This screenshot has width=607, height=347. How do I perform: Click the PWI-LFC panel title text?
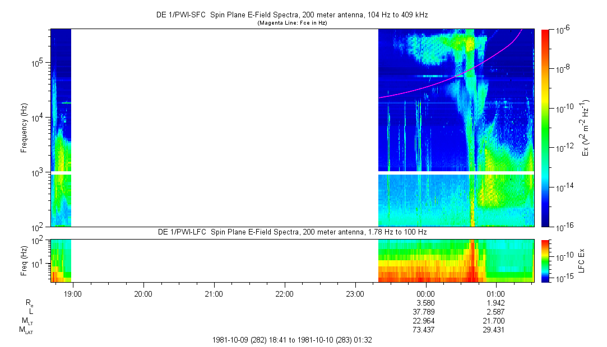[291, 232]
